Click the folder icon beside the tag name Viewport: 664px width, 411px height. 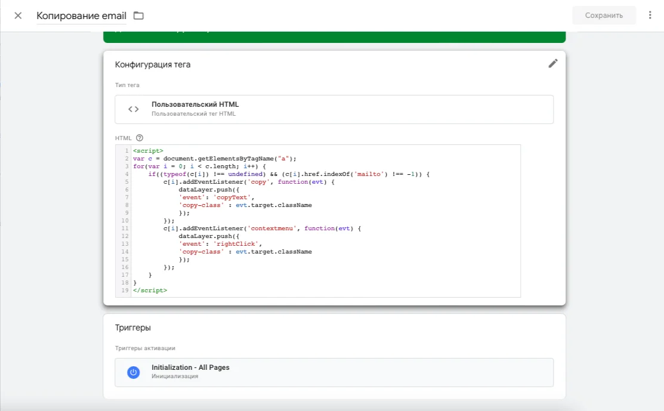click(x=138, y=16)
